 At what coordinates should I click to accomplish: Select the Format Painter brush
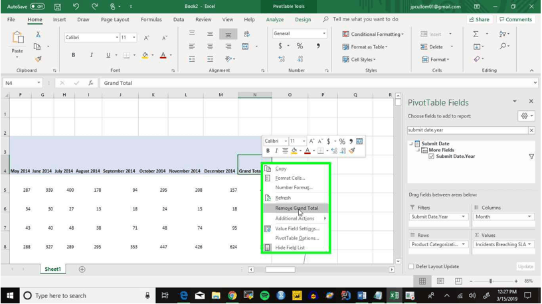point(38,58)
